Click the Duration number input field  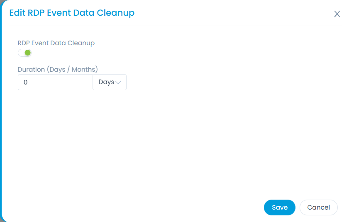(55, 82)
